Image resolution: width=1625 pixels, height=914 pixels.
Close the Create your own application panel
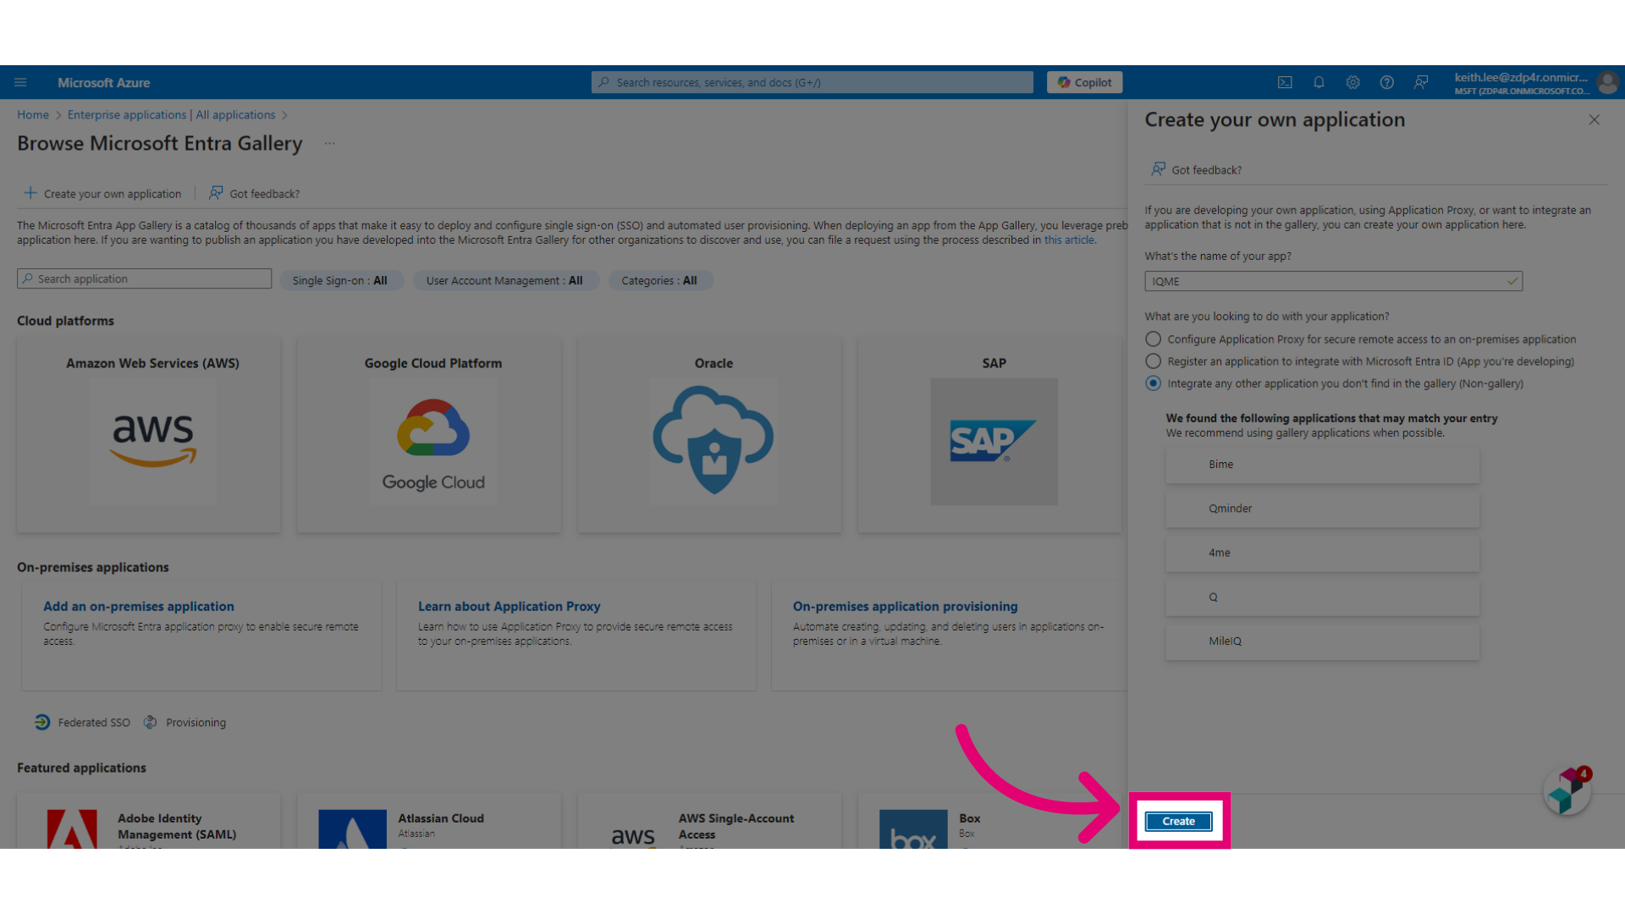point(1594,120)
